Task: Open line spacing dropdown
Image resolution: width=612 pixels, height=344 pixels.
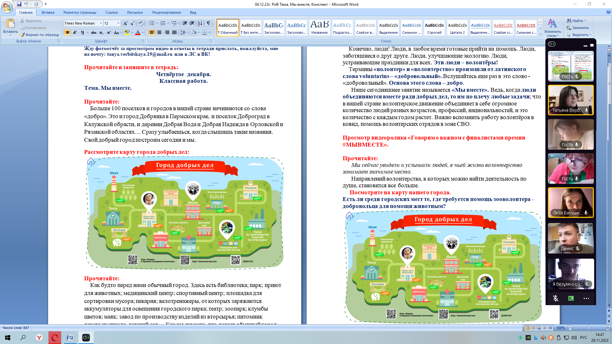Action: 184,32
